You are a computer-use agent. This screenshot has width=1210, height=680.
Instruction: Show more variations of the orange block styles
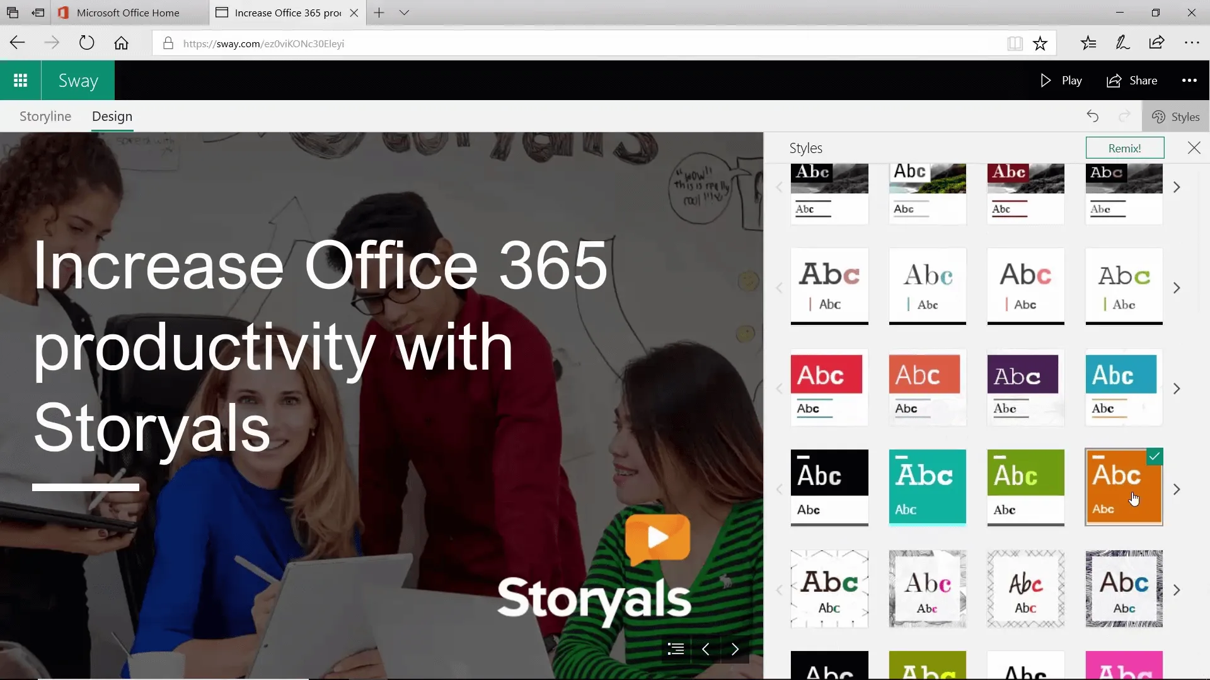pyautogui.click(x=1176, y=489)
